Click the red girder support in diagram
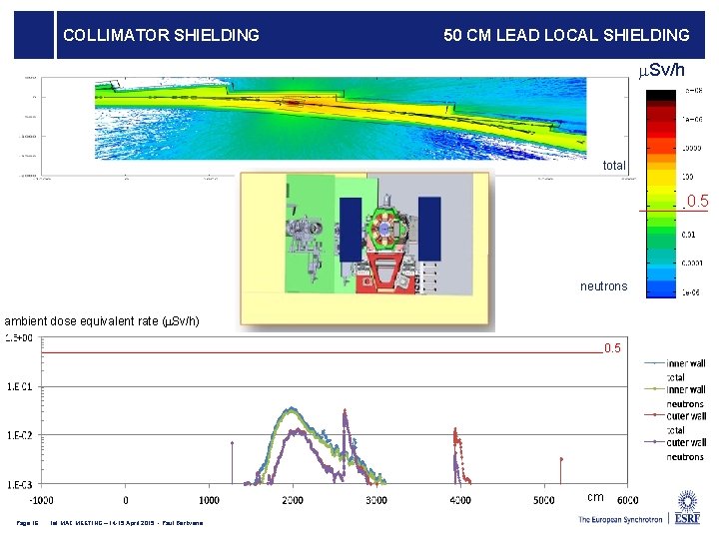719x539 pixels. coord(384,274)
